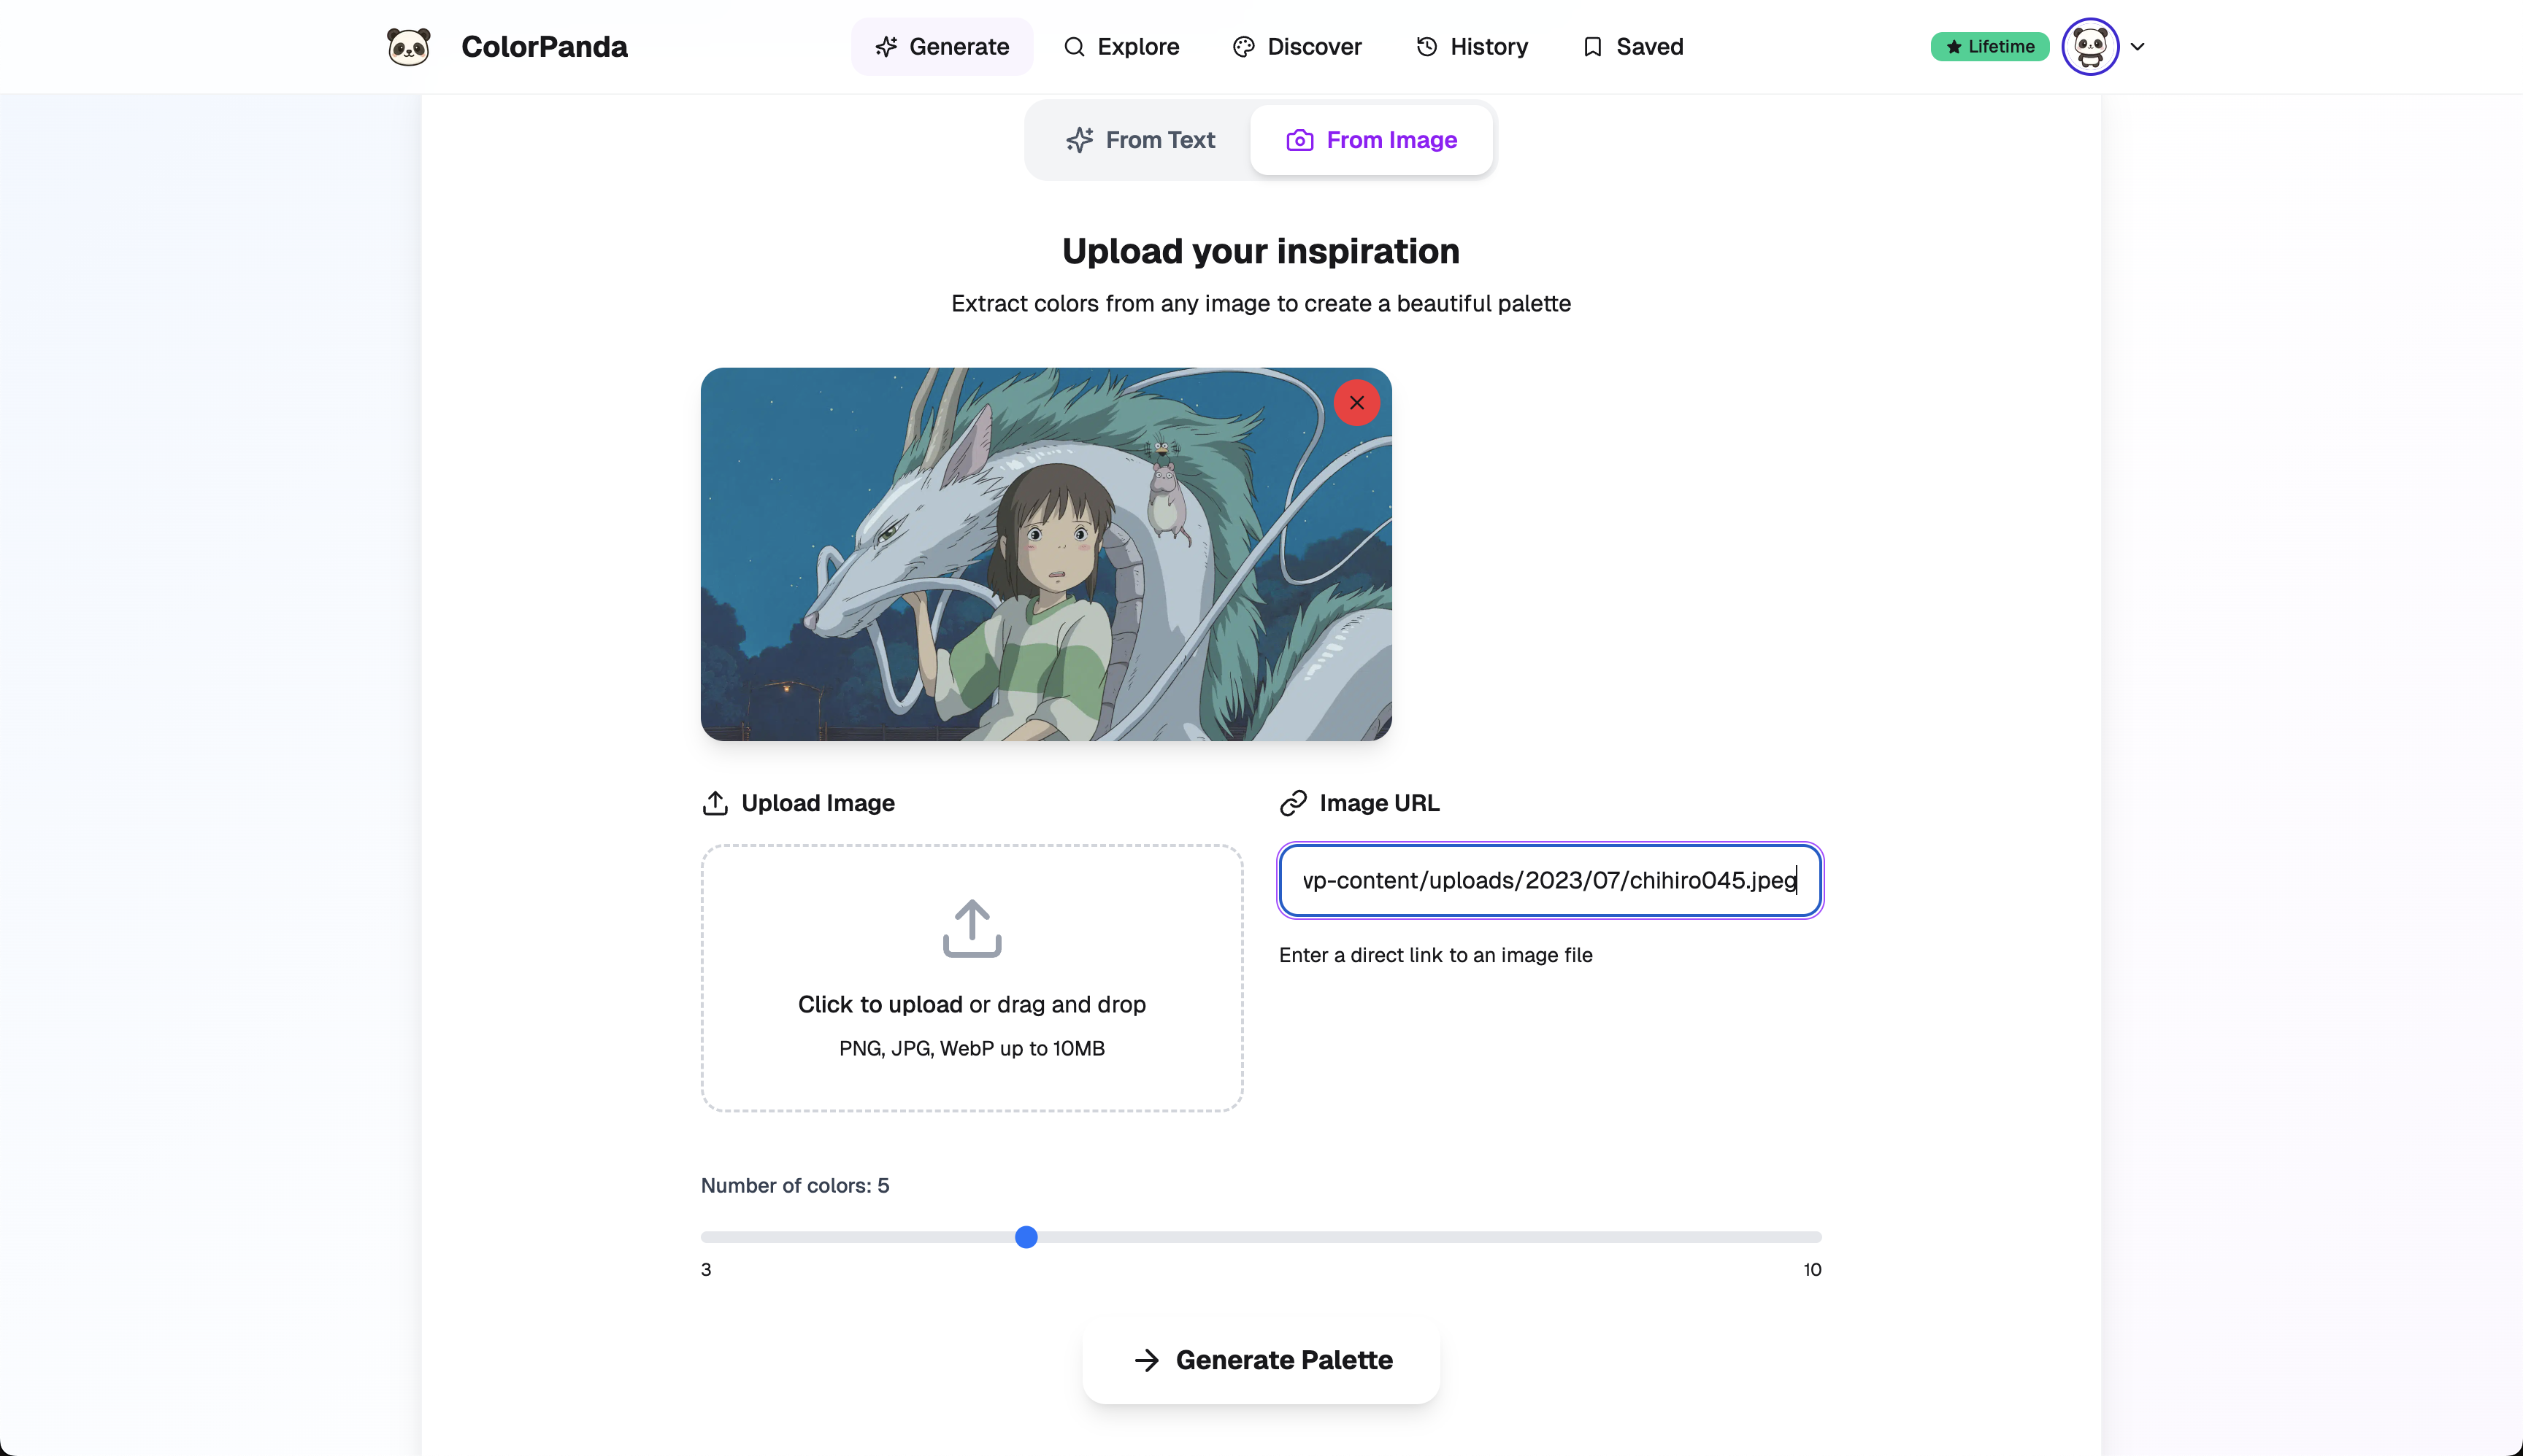Switch to the From Text tab
The height and width of the screenshot is (1456, 2523).
tap(1140, 140)
